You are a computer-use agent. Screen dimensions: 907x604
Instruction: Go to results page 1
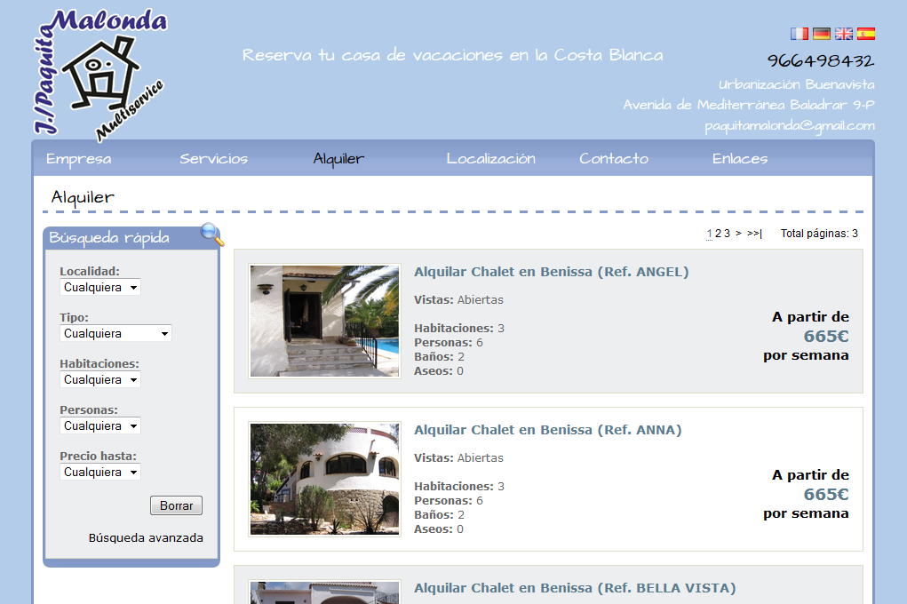(709, 234)
